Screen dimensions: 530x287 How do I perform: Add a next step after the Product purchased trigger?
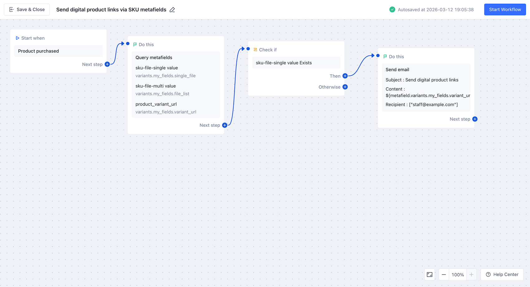(107, 64)
